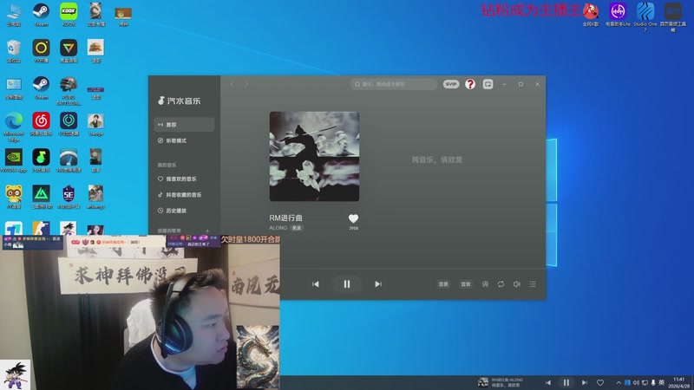The image size is (694, 390).
Task: Open the 5E platform desktop icon
Action: [69, 197]
